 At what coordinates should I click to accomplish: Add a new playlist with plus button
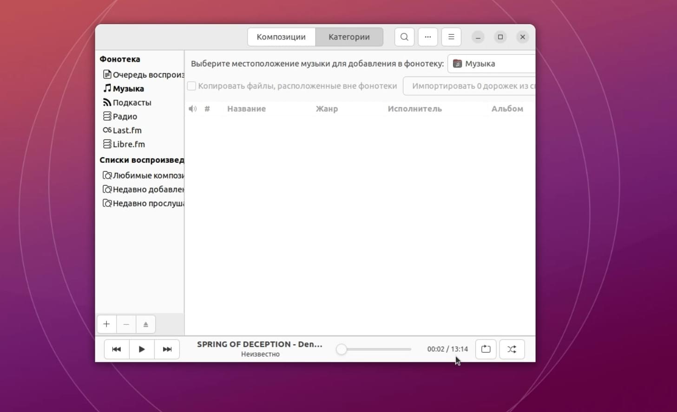point(106,324)
